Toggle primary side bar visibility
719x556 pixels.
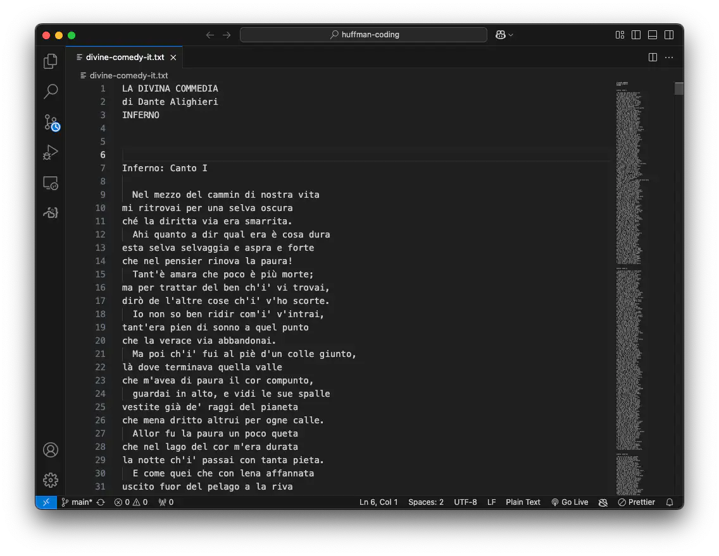tap(636, 35)
